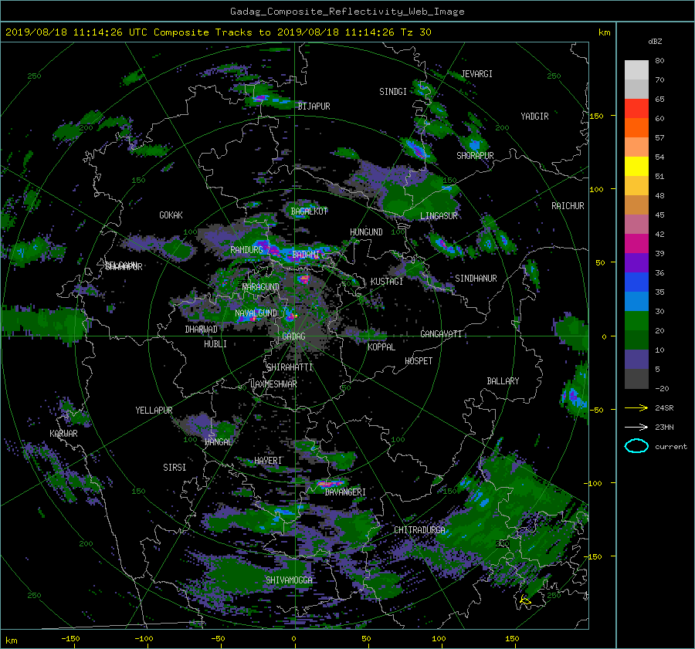Viewport: 695px width, 649px height.
Task: Click the GADAG radar center label
Action: pos(294,336)
